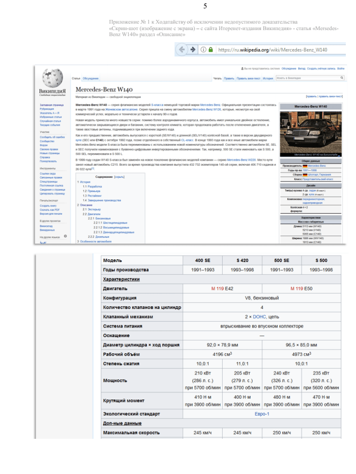Click 'Скачать как PDF' sidebar link

coord(50,210)
